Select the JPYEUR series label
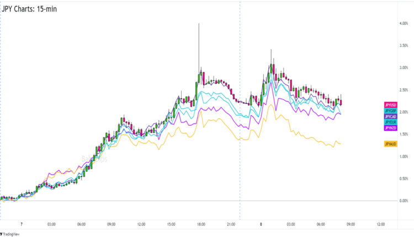 coord(390,122)
